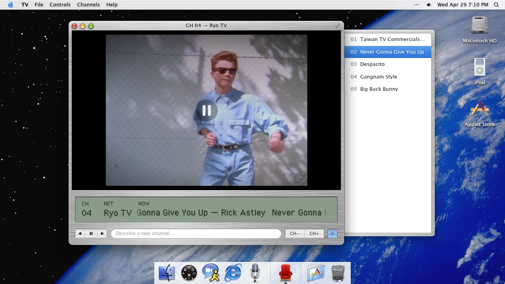Click the scrolling now-playing ticker text

(232, 213)
